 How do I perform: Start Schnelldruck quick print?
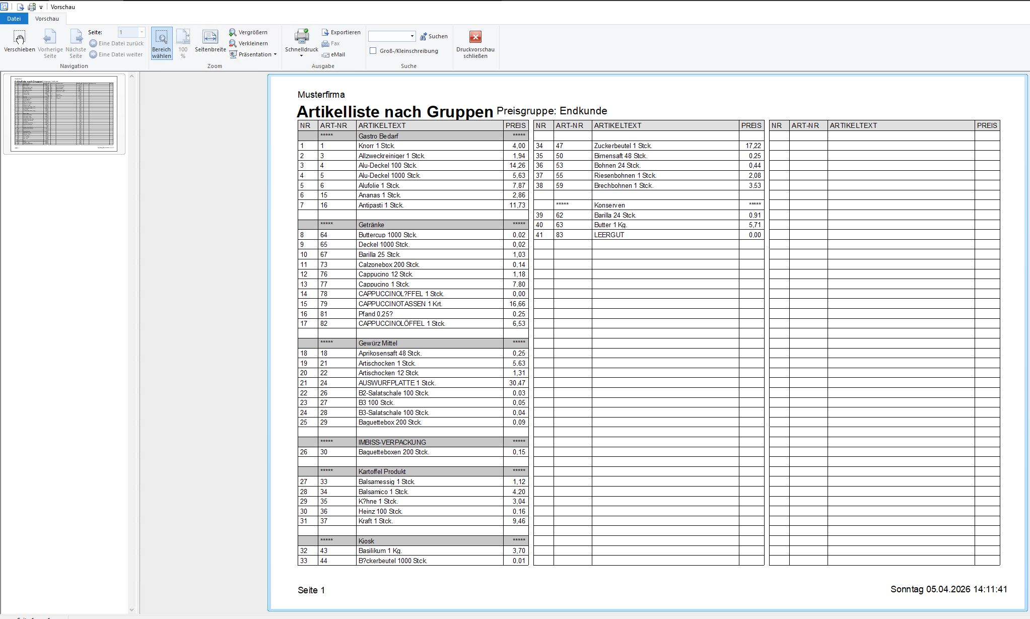point(301,39)
